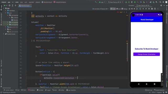The width and height of the screenshot is (168, 94).
Task: Select MainActivity file in project tree
Action: click(15, 20)
